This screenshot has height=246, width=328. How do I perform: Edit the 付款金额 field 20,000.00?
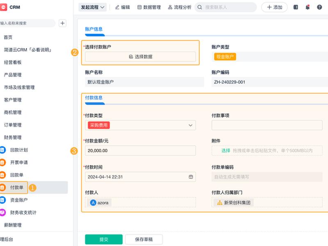(x=140, y=150)
